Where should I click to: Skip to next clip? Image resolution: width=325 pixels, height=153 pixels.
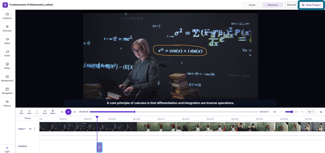point(75,112)
